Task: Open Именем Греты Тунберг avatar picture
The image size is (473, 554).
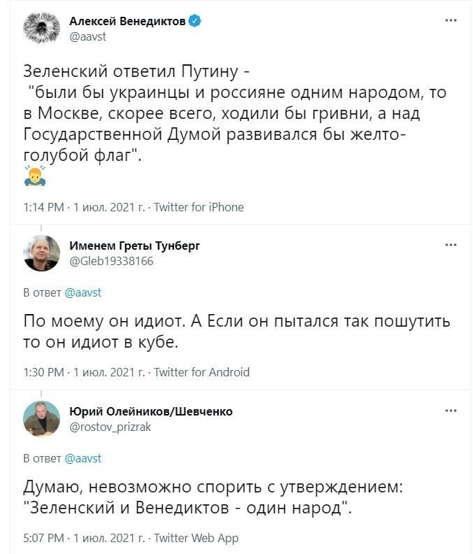Action: tap(42, 253)
